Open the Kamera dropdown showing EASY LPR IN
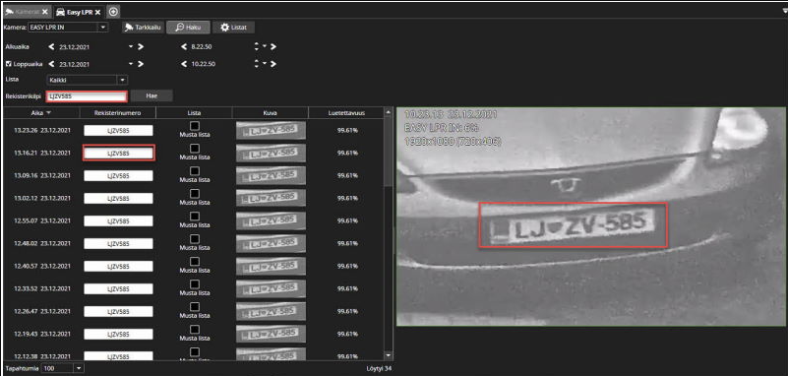The width and height of the screenshot is (788, 376). (x=102, y=28)
